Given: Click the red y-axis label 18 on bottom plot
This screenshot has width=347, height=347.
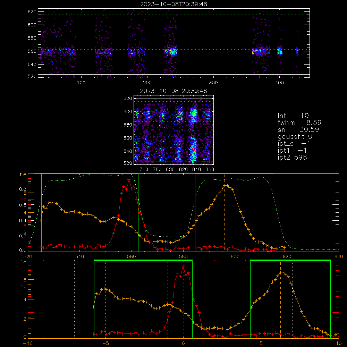Looking at the screenshot, I should pyautogui.click(x=24, y=262).
